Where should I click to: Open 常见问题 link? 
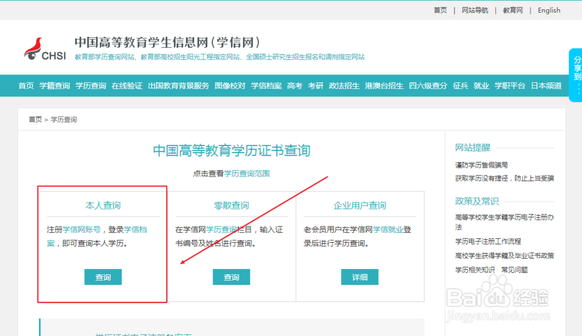pyautogui.click(x=514, y=270)
